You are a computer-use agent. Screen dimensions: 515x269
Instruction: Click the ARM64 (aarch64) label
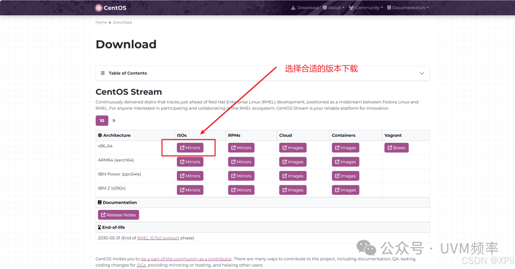pyautogui.click(x=115, y=160)
